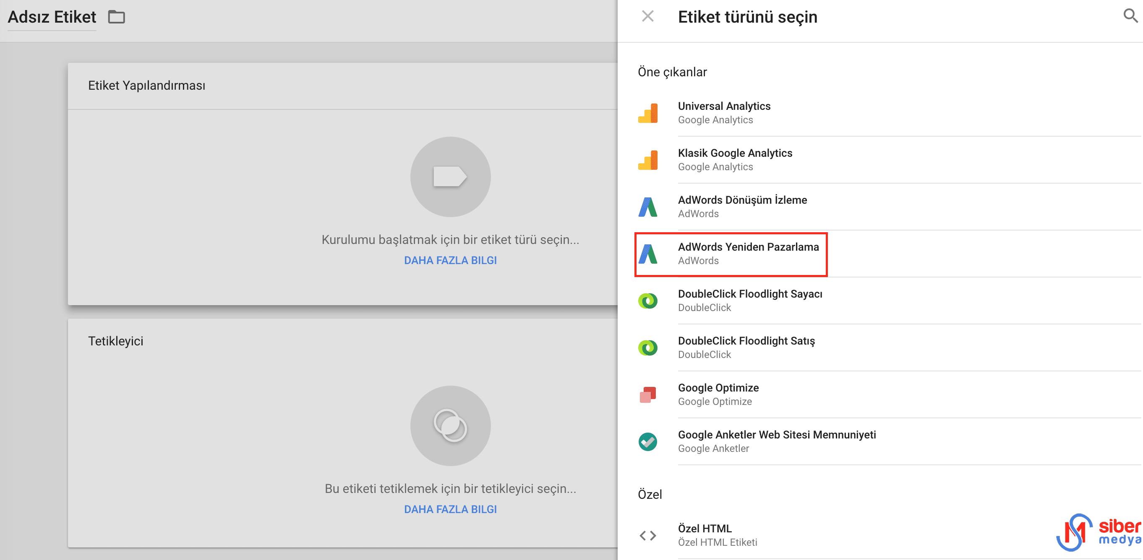
Task: Open DAHA FAZLA BILGI link under tag configuration
Action: coord(450,260)
